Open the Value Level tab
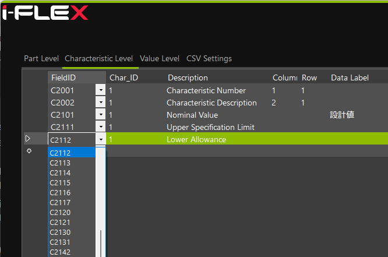Viewport: 388px width, 257px height. (x=160, y=58)
